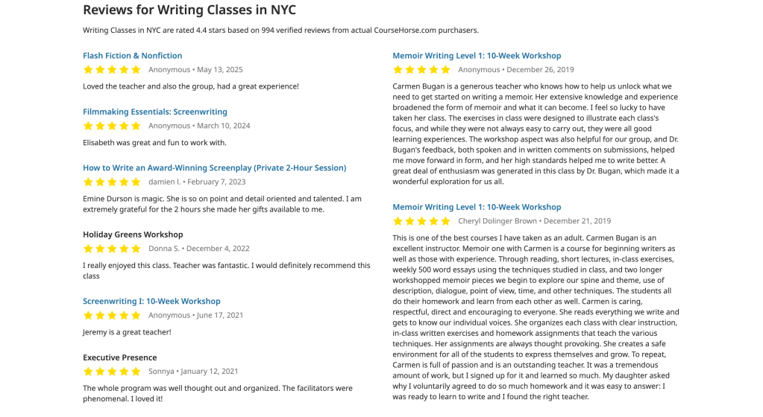
Task: Click third star of damien l.'s review
Action: click(x=112, y=182)
